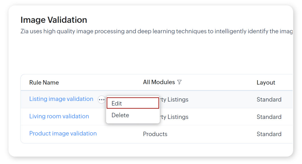302x164 pixels.
Task: Click the Layout column header
Action: tap(266, 82)
